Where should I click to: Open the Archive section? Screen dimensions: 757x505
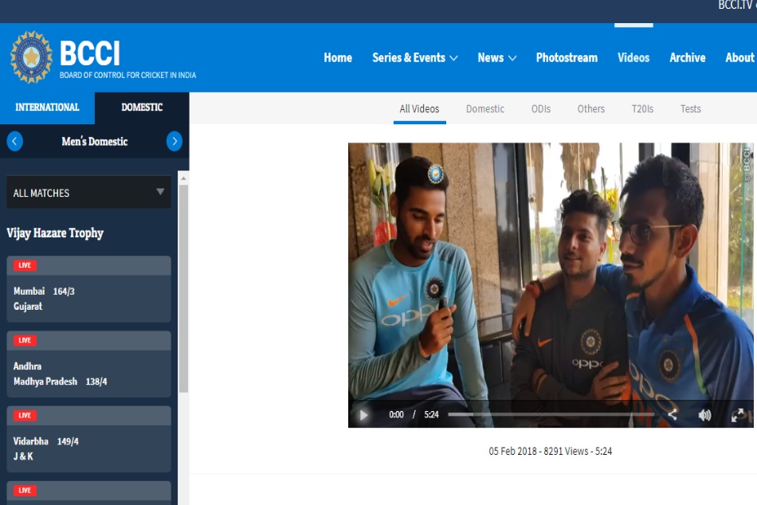tap(688, 57)
